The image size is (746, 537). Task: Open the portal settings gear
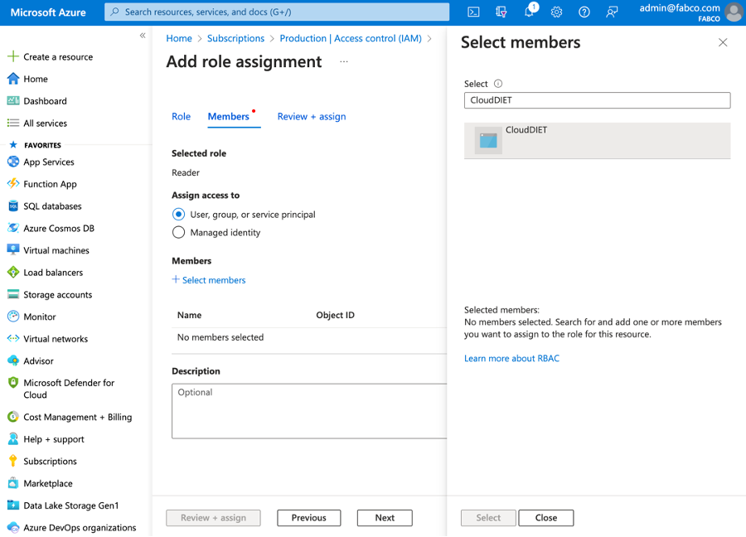click(x=555, y=12)
